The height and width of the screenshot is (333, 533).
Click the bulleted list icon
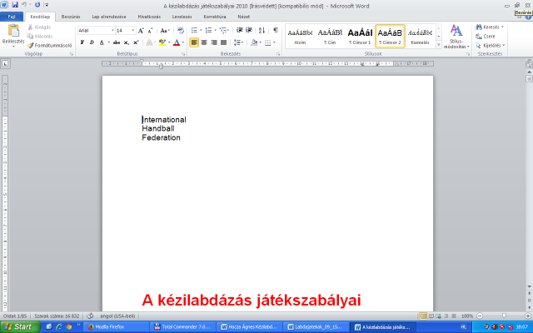194,30
